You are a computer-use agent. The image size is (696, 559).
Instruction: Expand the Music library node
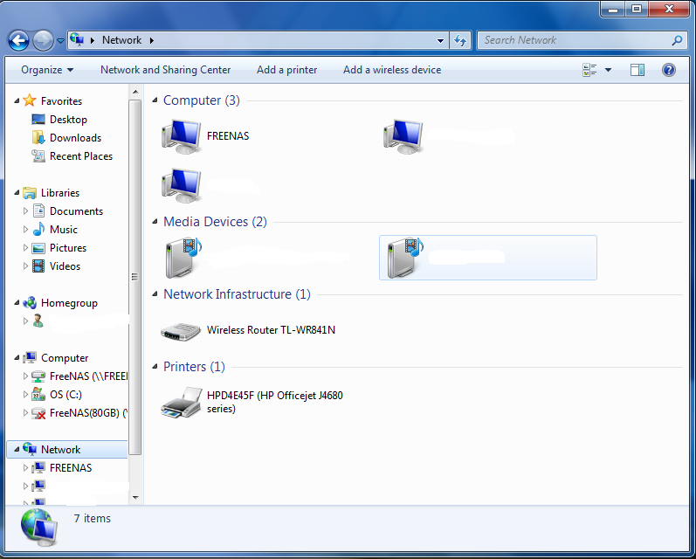coord(25,229)
